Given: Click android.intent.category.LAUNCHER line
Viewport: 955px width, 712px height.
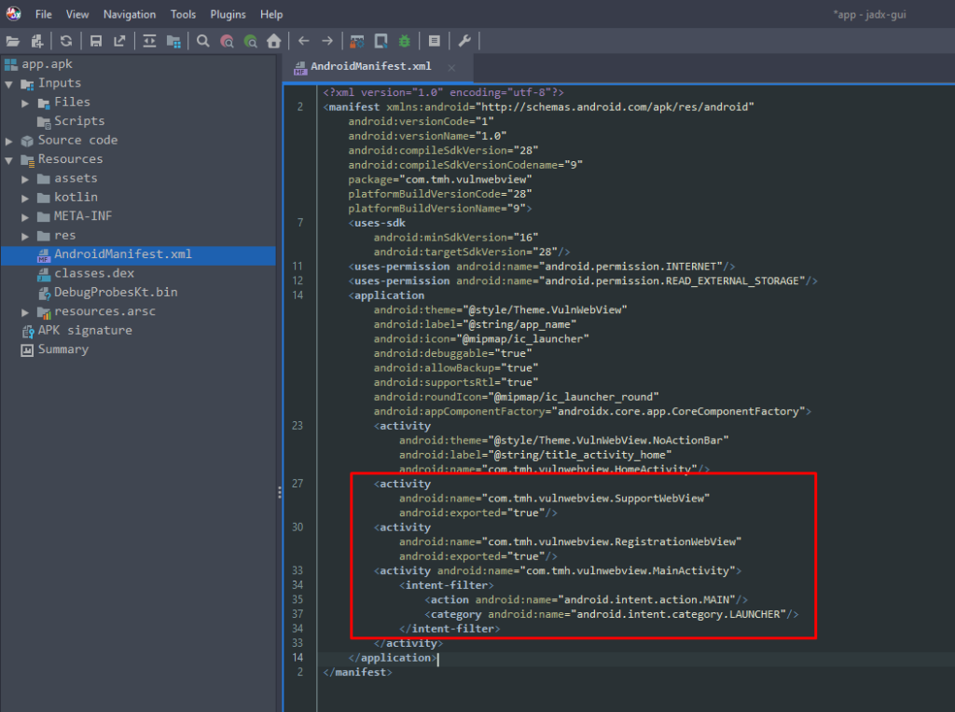Looking at the screenshot, I should click(x=612, y=615).
